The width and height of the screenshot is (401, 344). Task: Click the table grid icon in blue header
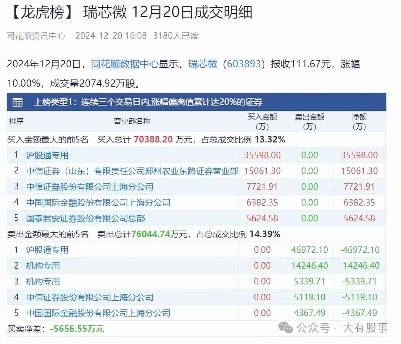click(x=17, y=102)
